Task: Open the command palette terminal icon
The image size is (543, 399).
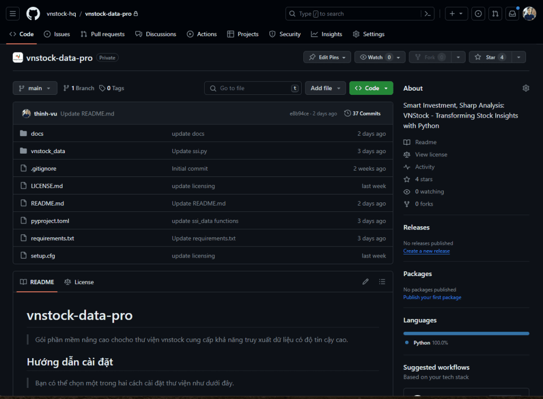Action: (x=427, y=13)
